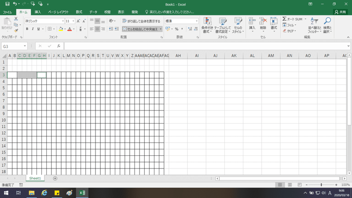Expand the merge and center dropdown arrow
Screen dimensions: 352x198
click(x=161, y=29)
